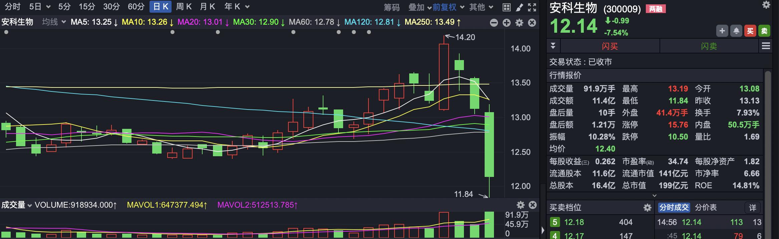Open the grid layout icon in chart toolbar
The image size is (779, 239).
click(506, 7)
